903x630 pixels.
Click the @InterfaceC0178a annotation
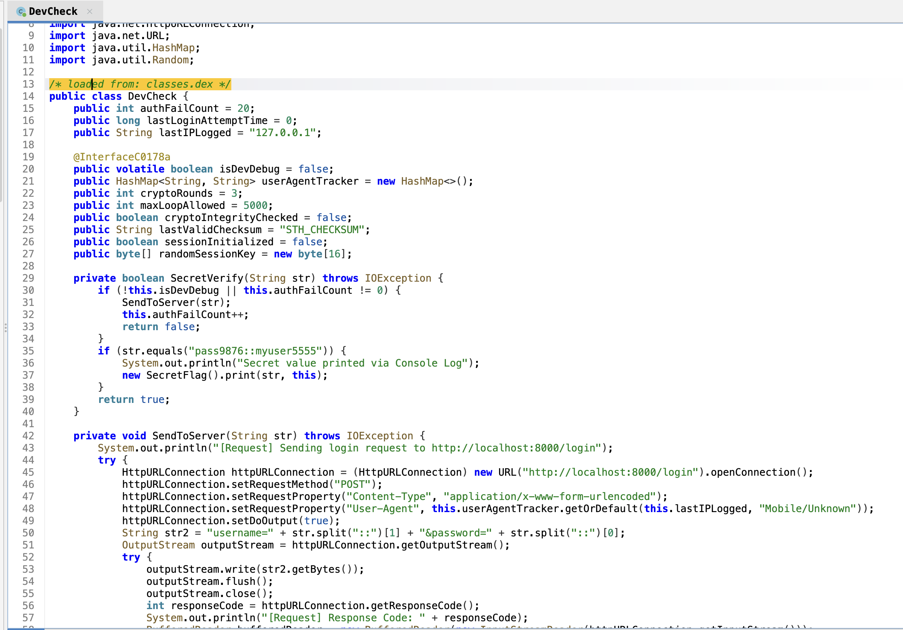(121, 157)
